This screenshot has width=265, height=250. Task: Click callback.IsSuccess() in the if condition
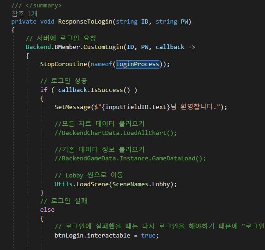pos(94,90)
